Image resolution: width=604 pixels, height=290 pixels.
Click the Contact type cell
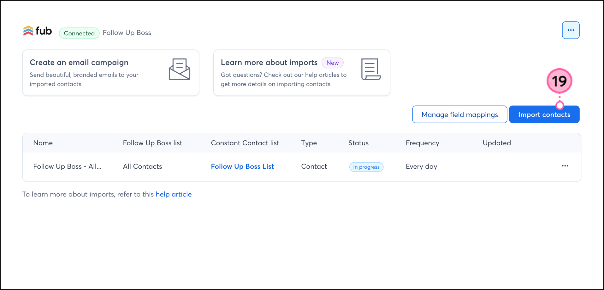(314, 166)
